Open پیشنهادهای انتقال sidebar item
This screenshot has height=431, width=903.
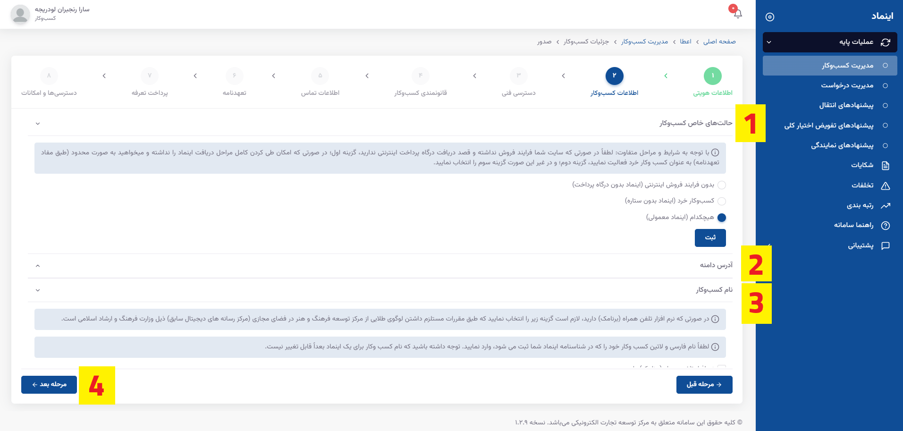pos(830,105)
